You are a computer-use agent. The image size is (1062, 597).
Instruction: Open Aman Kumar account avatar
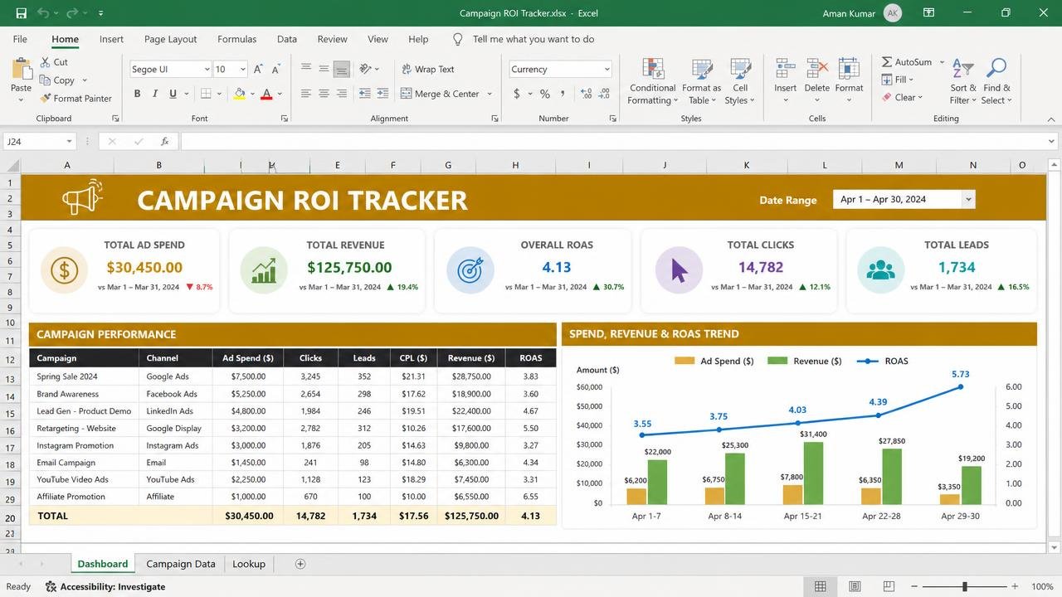point(893,13)
